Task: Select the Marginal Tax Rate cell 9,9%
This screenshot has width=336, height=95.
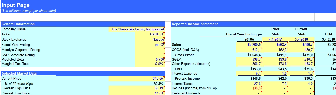Action: (150, 64)
